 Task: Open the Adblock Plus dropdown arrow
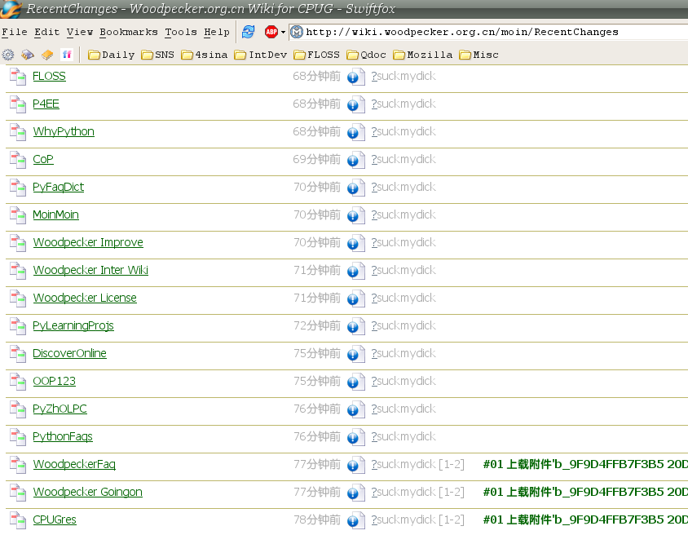pyautogui.click(x=283, y=33)
